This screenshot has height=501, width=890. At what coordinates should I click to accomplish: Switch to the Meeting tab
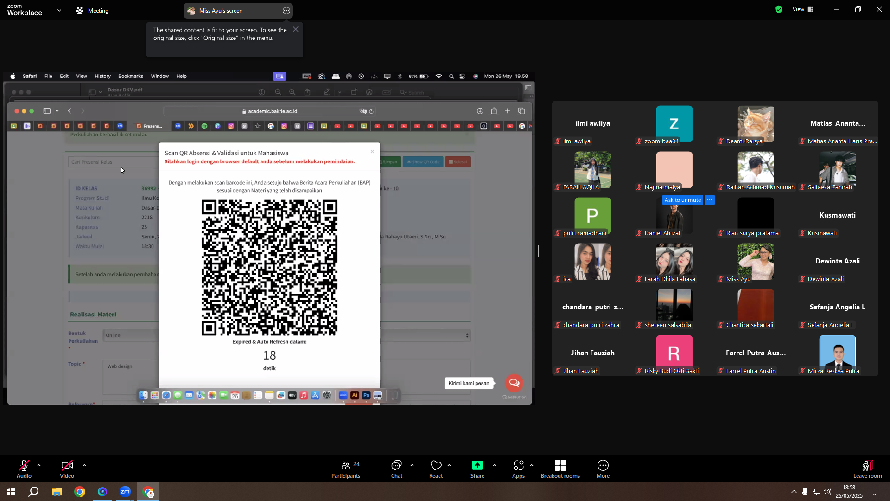click(92, 10)
